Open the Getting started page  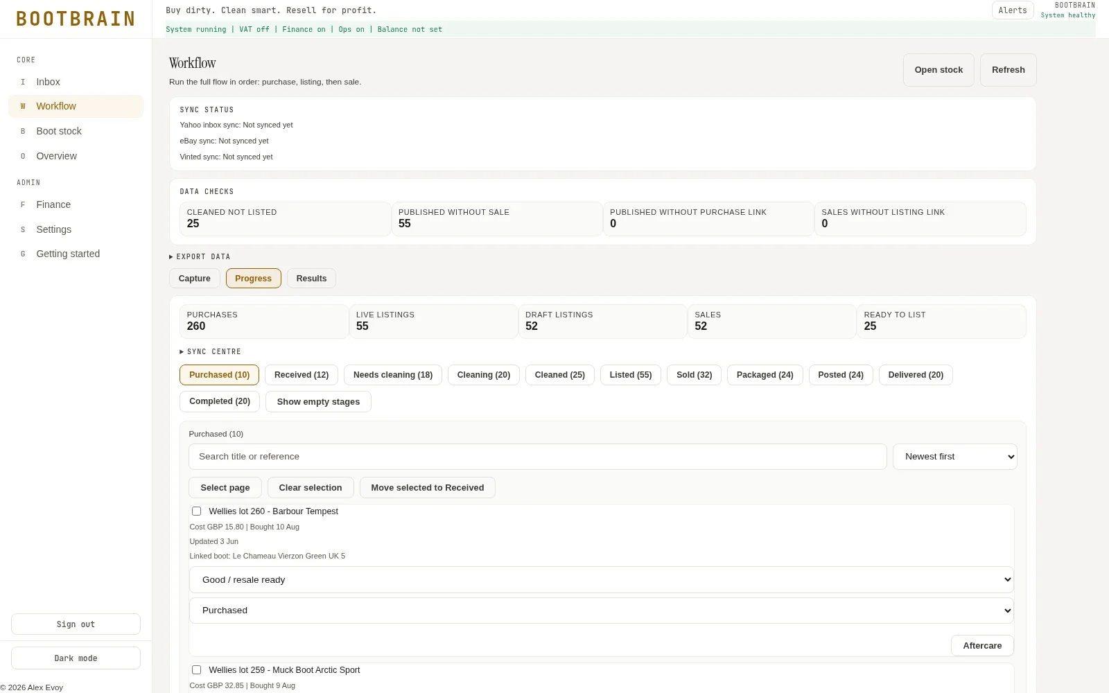point(76,254)
